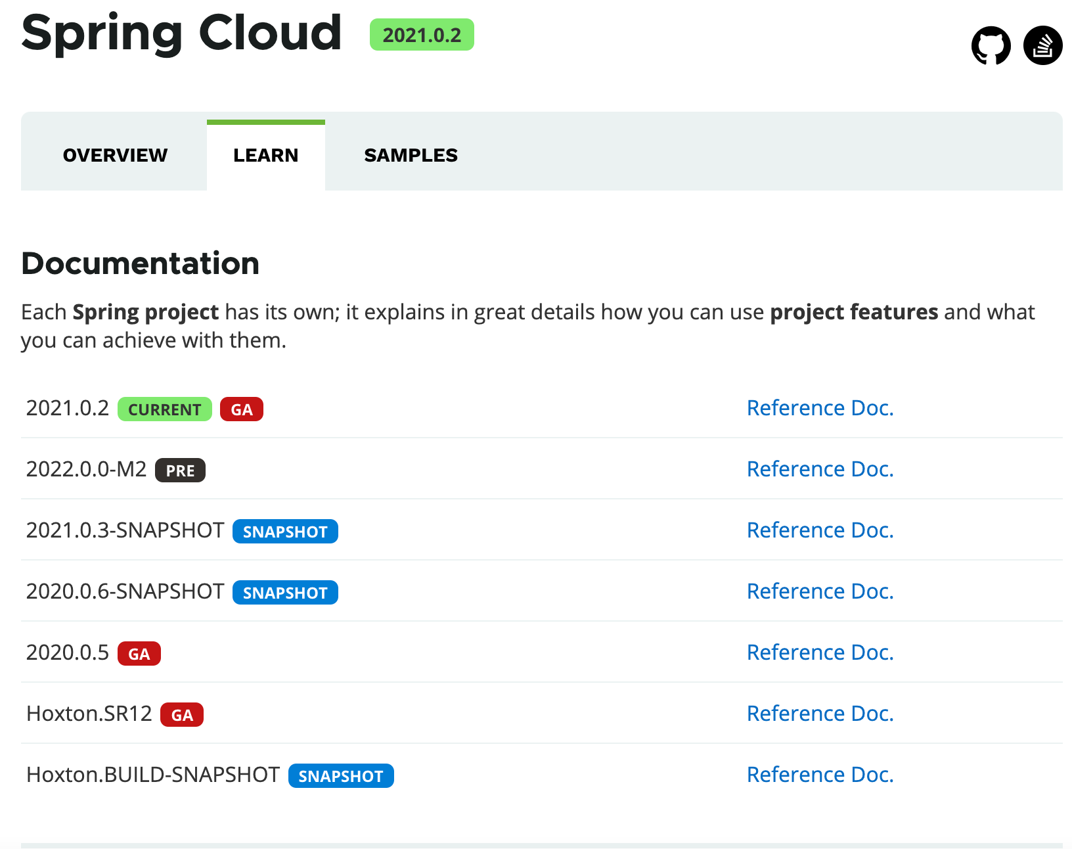
Task: Open Reference Doc for 2021.0.2
Action: (x=820, y=408)
